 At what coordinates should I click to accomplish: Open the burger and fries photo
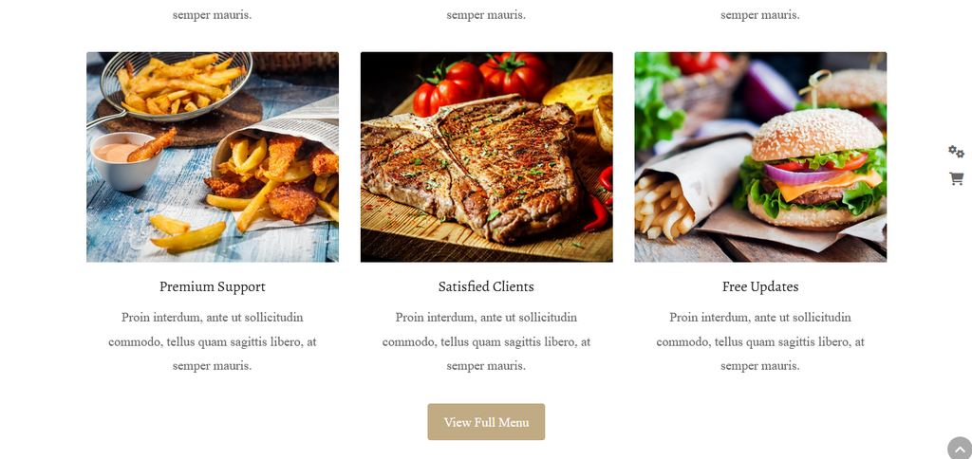tap(760, 157)
